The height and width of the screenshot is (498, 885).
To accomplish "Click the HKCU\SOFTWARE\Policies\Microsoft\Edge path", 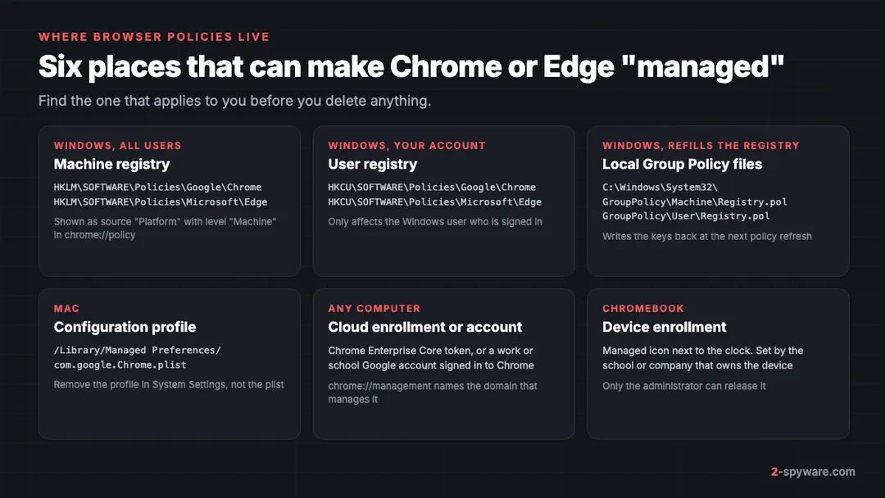I will [434, 202].
